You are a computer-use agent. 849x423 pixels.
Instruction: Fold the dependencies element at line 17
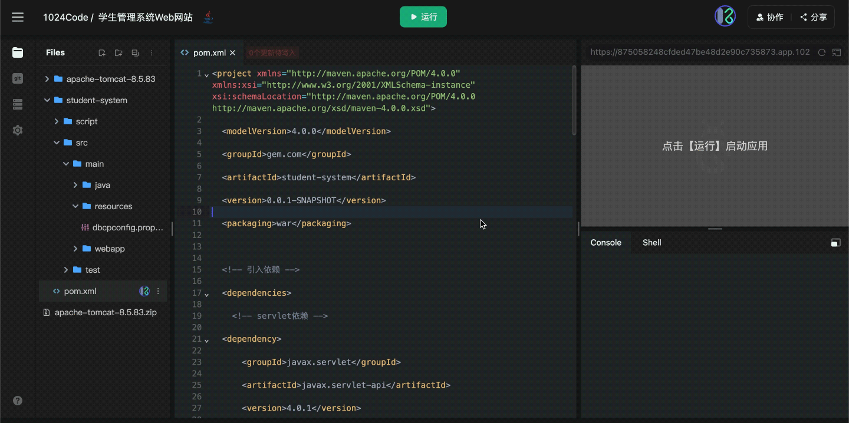pos(206,294)
